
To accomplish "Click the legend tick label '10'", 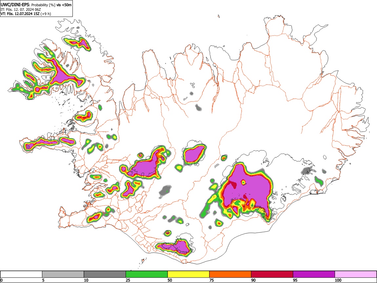I will [86, 280].
